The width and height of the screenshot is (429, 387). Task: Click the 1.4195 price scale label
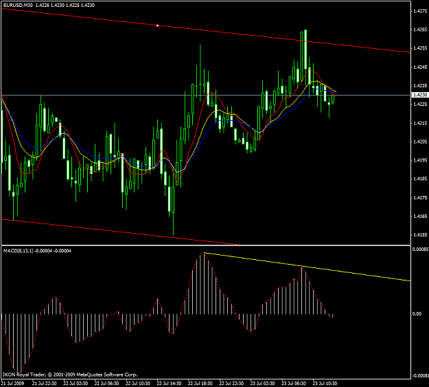click(420, 160)
